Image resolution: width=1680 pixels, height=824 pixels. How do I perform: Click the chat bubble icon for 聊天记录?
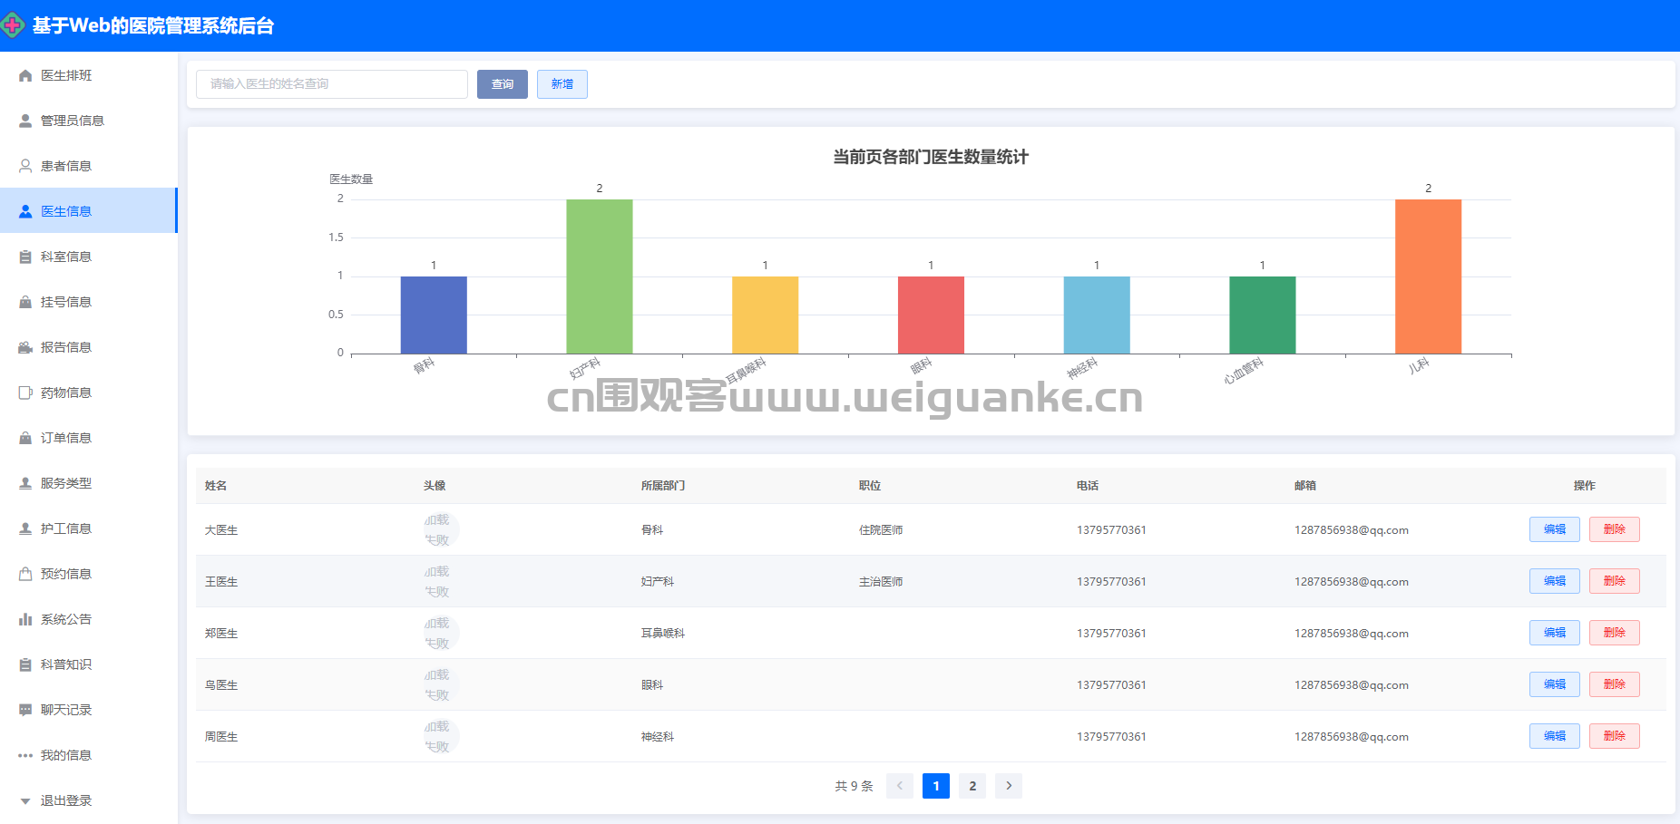(25, 710)
